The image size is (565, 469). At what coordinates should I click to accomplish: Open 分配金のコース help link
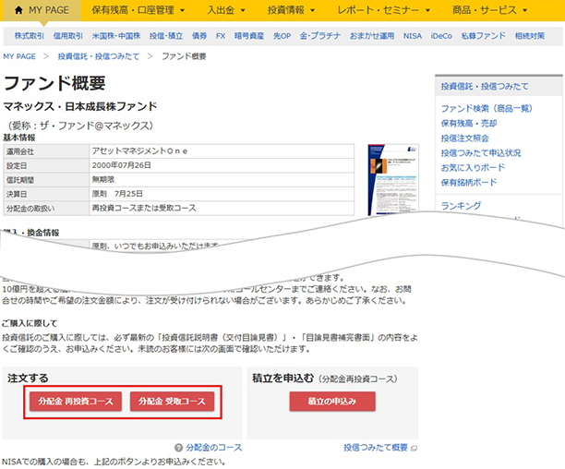pos(213,448)
